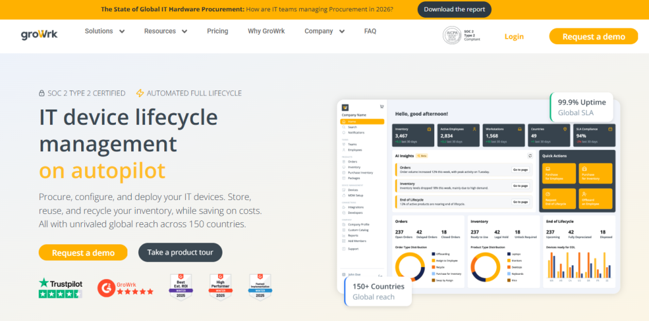
Task: Click the Fastest Implementation 2025 badge
Action: tap(259, 287)
